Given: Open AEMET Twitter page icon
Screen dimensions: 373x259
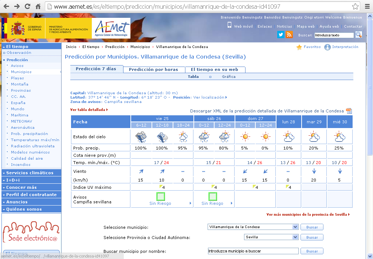Looking at the screenshot, I should 280,35.
